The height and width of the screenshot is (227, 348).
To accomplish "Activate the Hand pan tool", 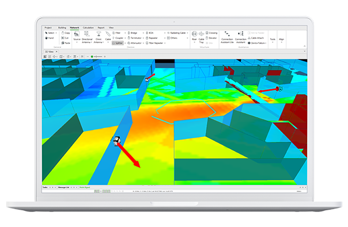I will tap(50, 38).
